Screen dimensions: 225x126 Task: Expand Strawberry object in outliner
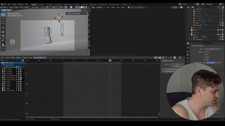coord(192,39)
